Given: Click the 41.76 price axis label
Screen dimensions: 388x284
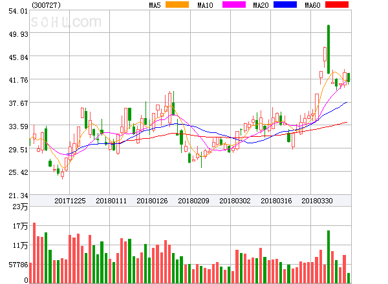Looking at the screenshot, I should coord(18,80).
